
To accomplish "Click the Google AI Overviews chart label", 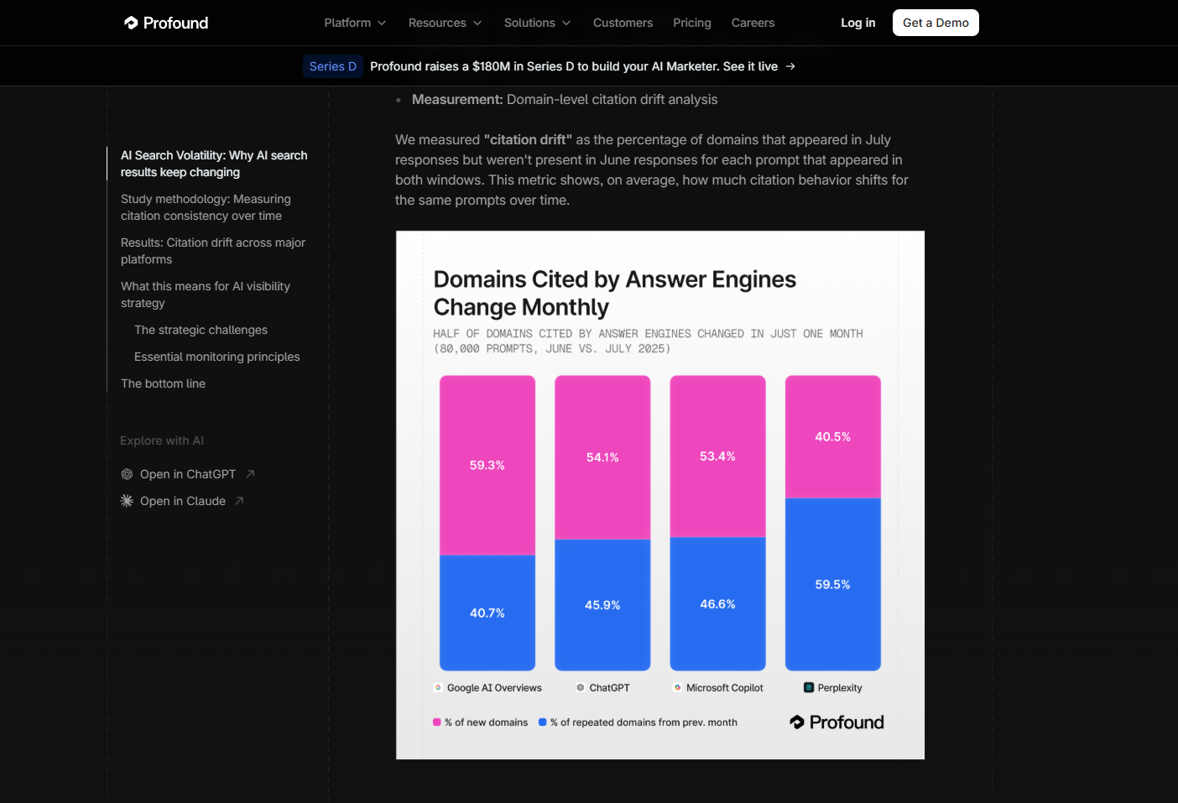I will [494, 688].
